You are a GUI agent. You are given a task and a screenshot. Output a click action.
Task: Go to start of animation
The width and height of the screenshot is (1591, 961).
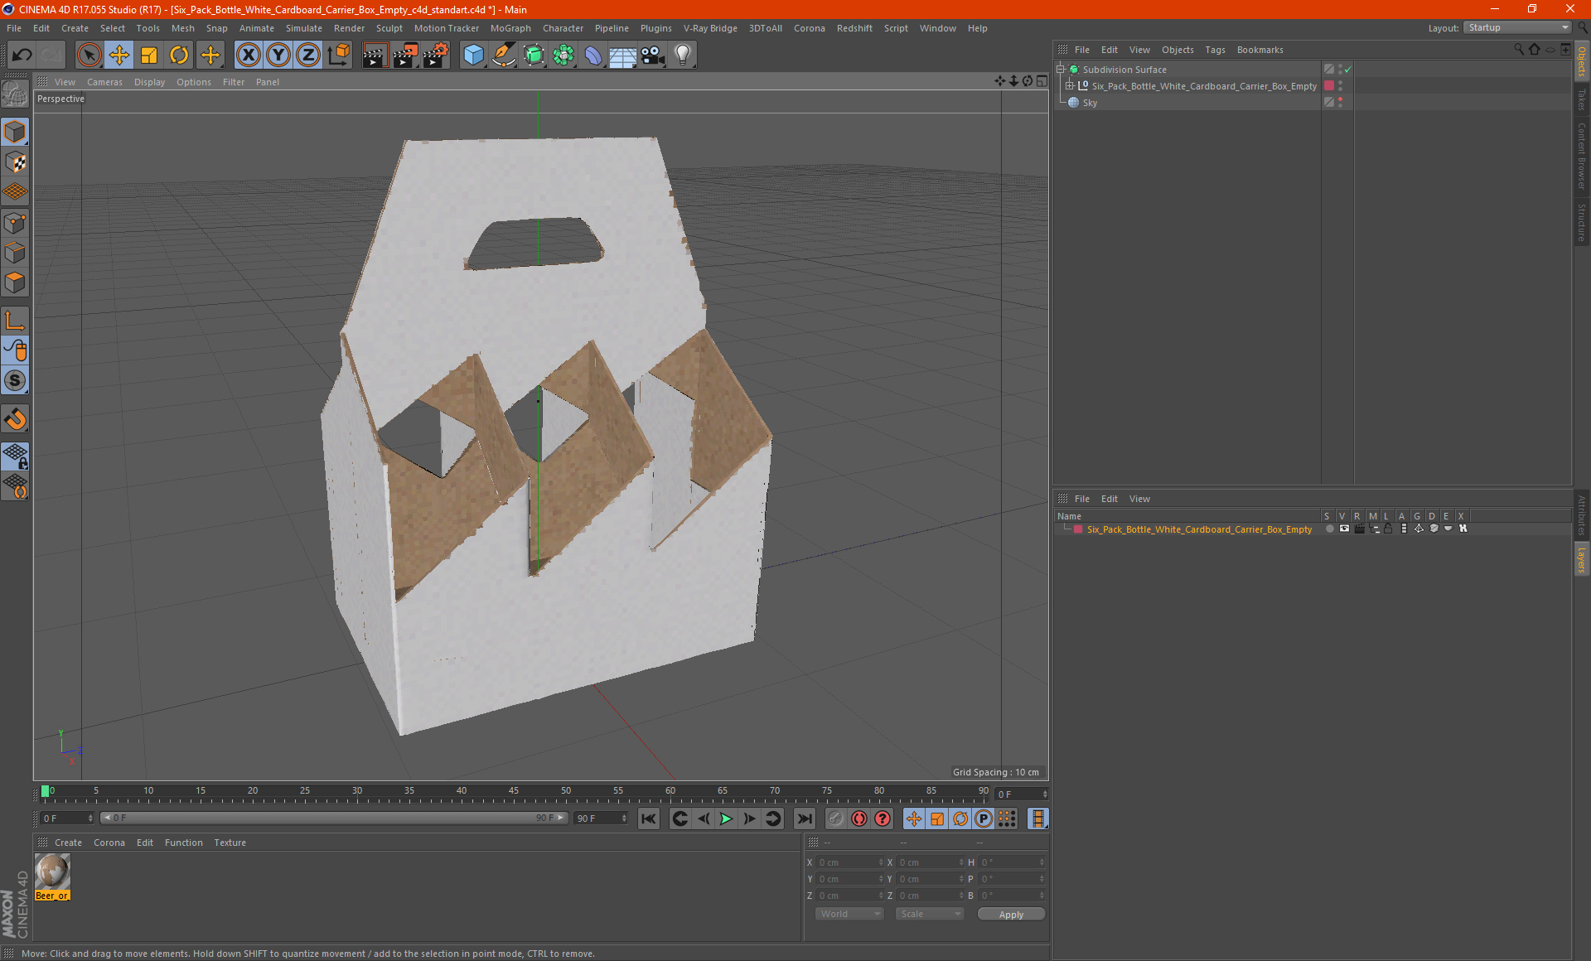649,819
